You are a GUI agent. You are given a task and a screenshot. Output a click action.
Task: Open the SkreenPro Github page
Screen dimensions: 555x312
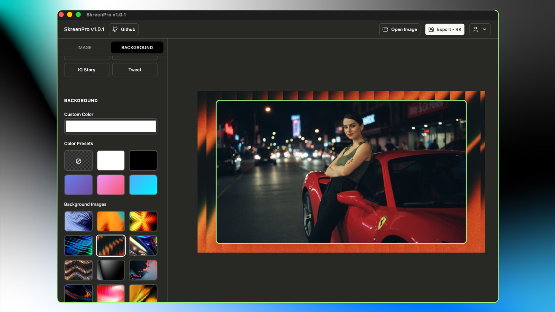point(123,29)
